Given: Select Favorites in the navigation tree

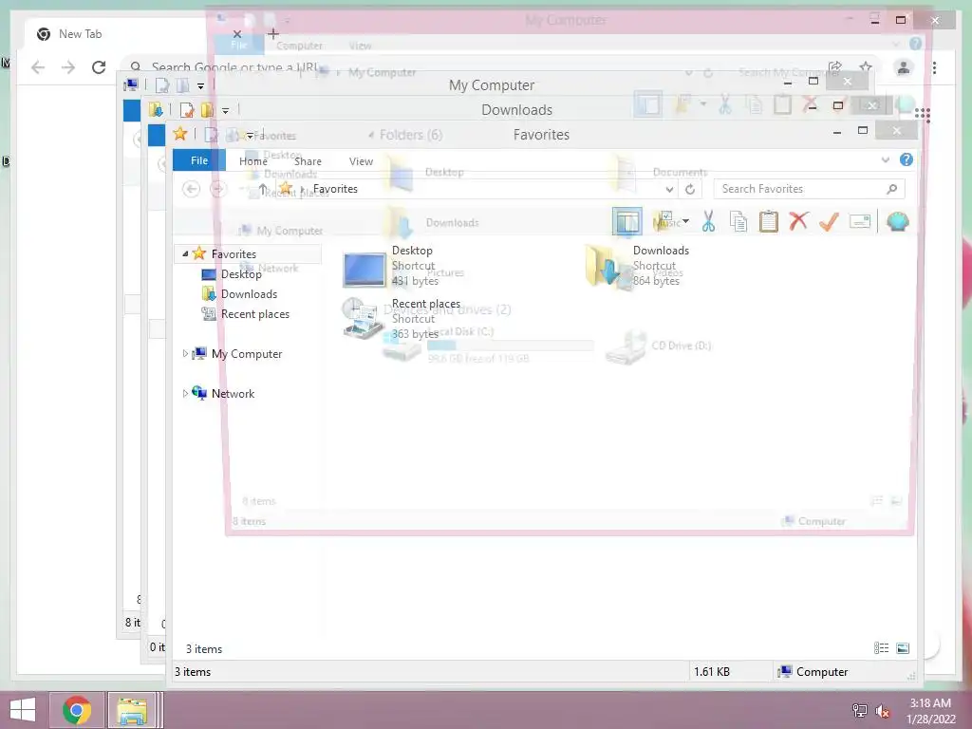Looking at the screenshot, I should 234,253.
